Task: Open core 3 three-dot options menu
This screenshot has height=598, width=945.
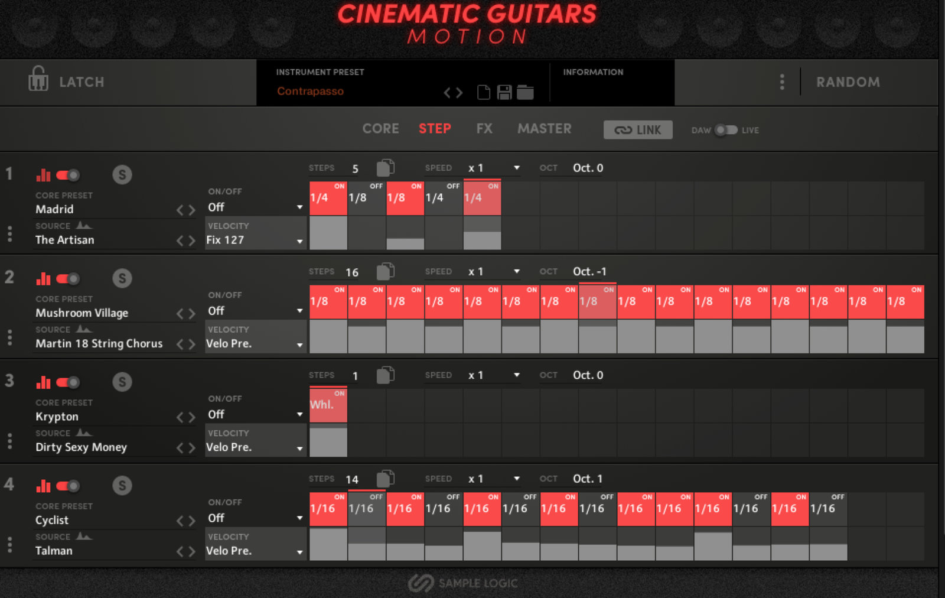Action: click(9, 441)
